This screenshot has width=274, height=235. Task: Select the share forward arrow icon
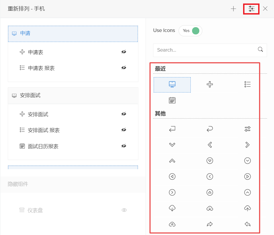coord(210,224)
